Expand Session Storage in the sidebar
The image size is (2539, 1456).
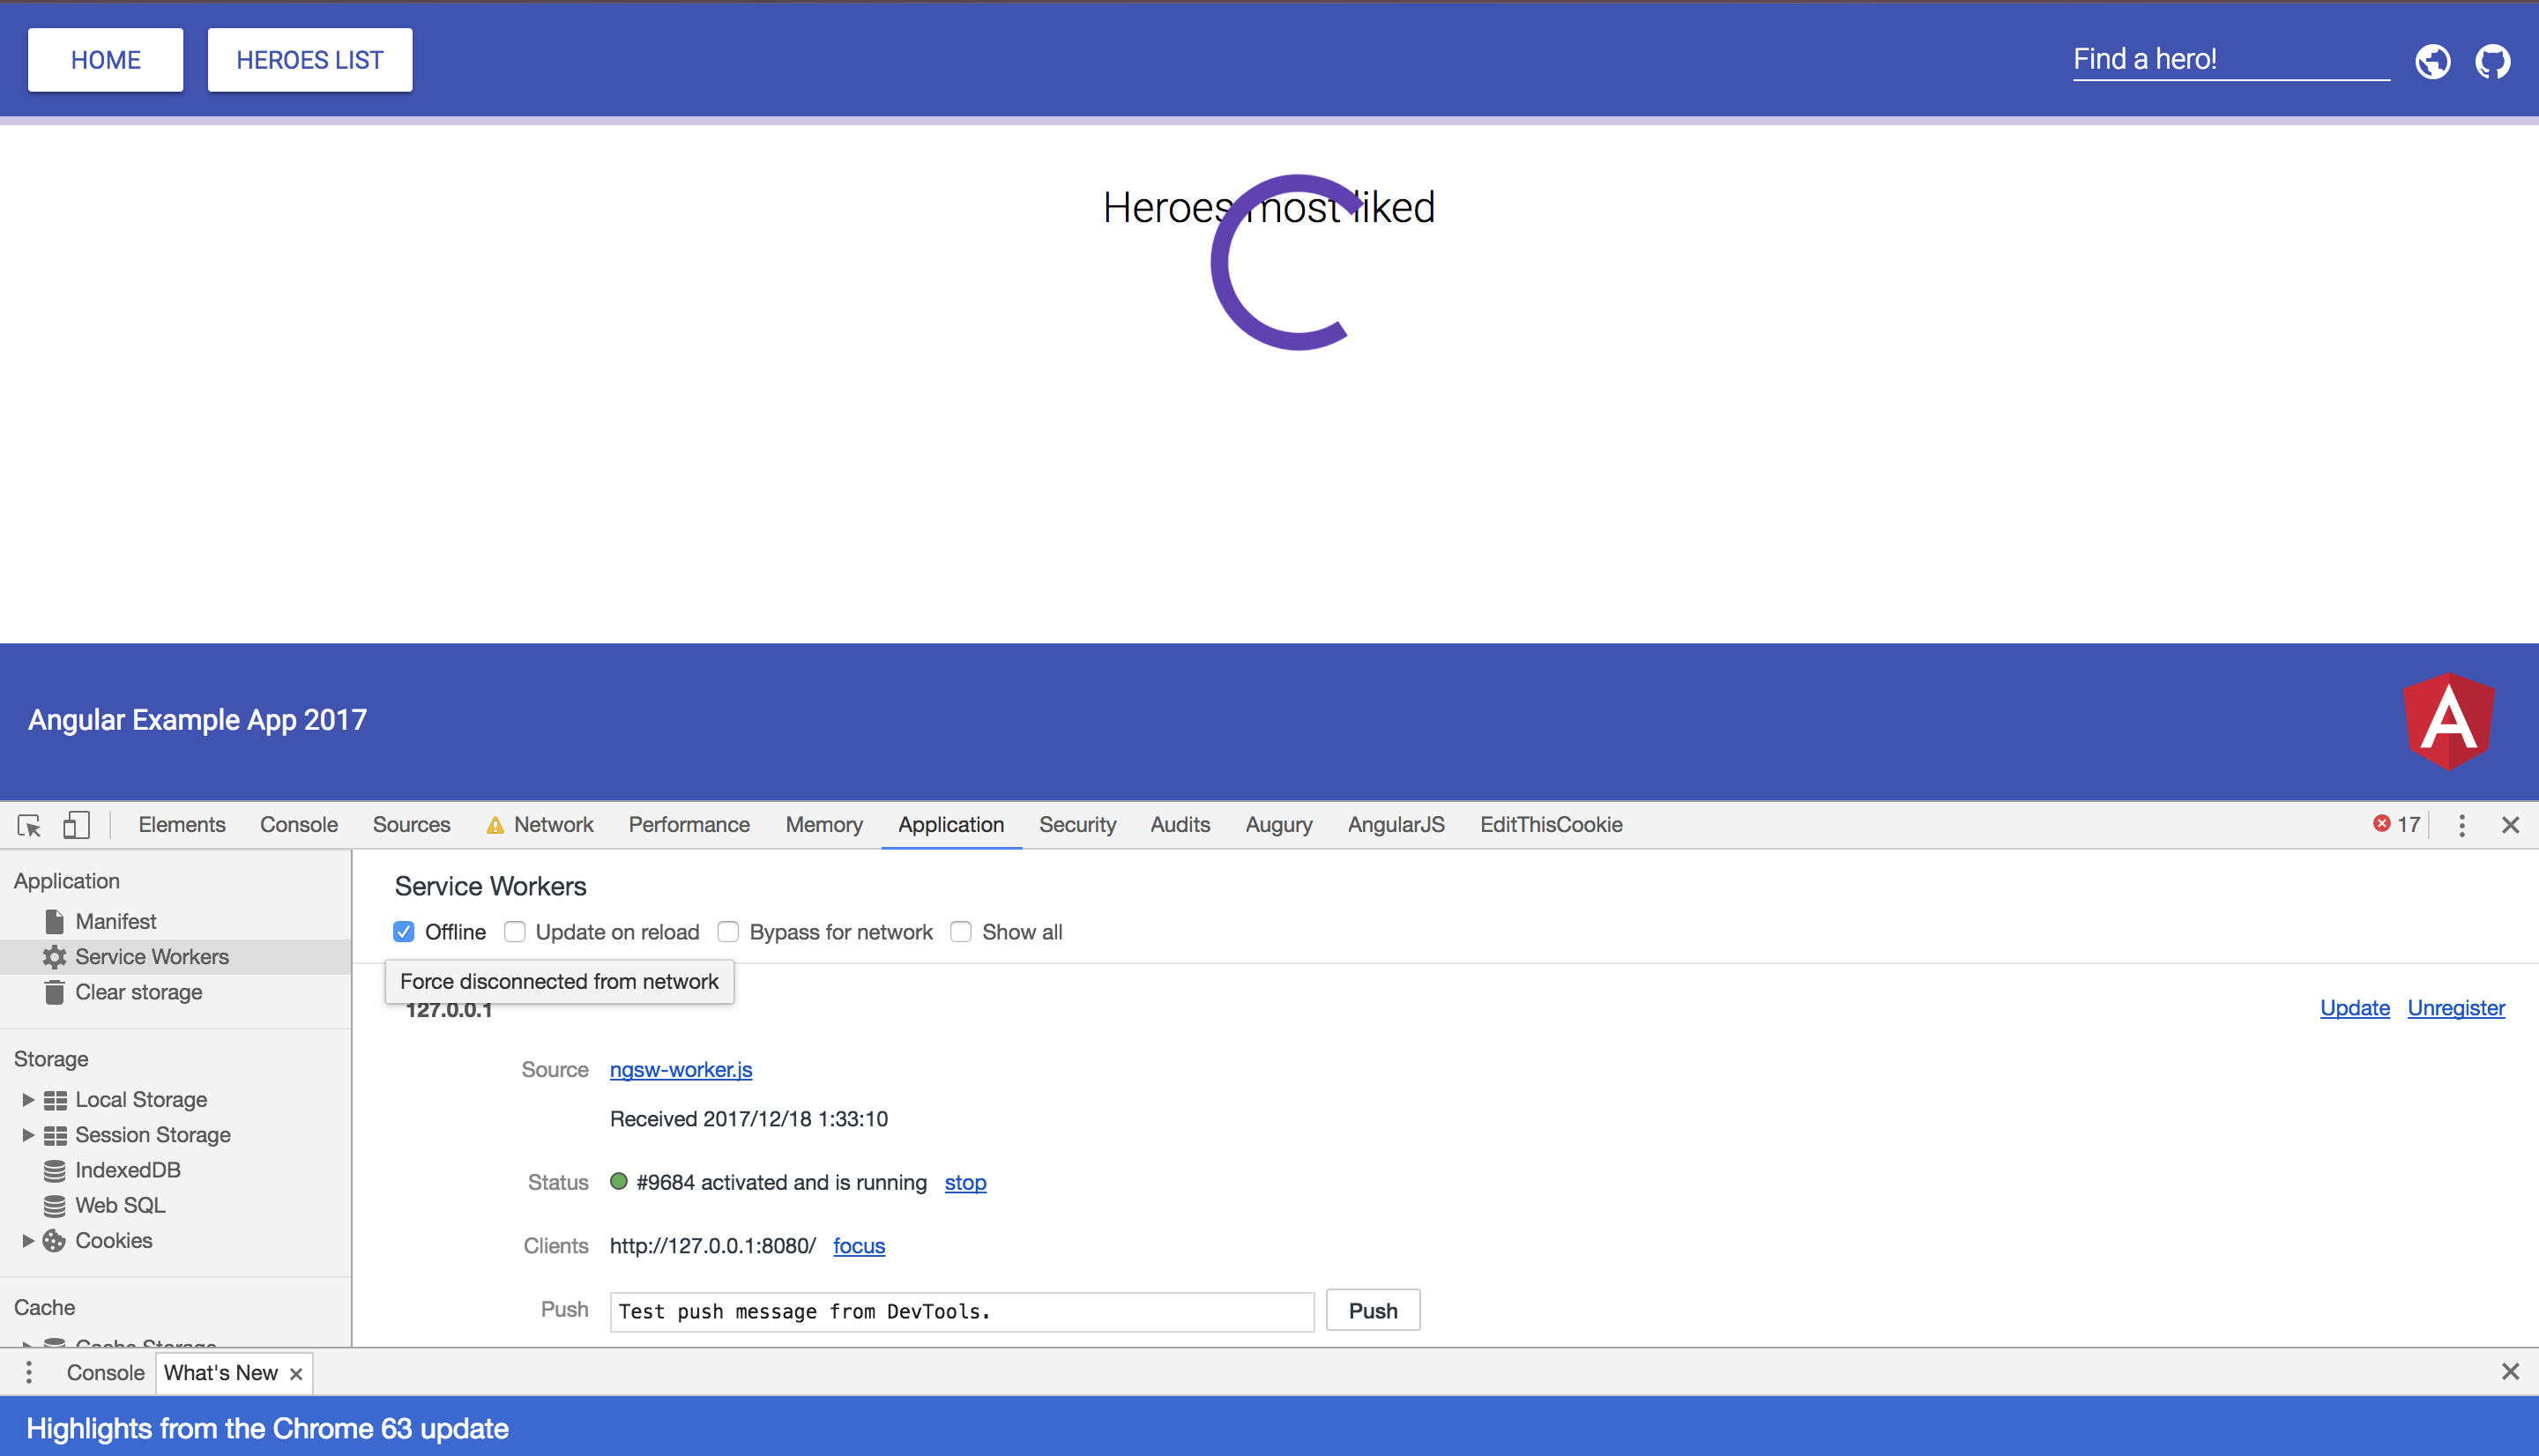tap(27, 1134)
